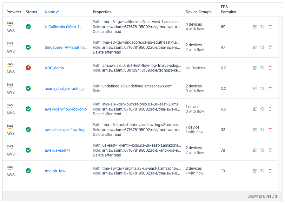
Task: Open the aws-kgen-flow-log-ohio link
Action: pyautogui.click(x=65, y=109)
